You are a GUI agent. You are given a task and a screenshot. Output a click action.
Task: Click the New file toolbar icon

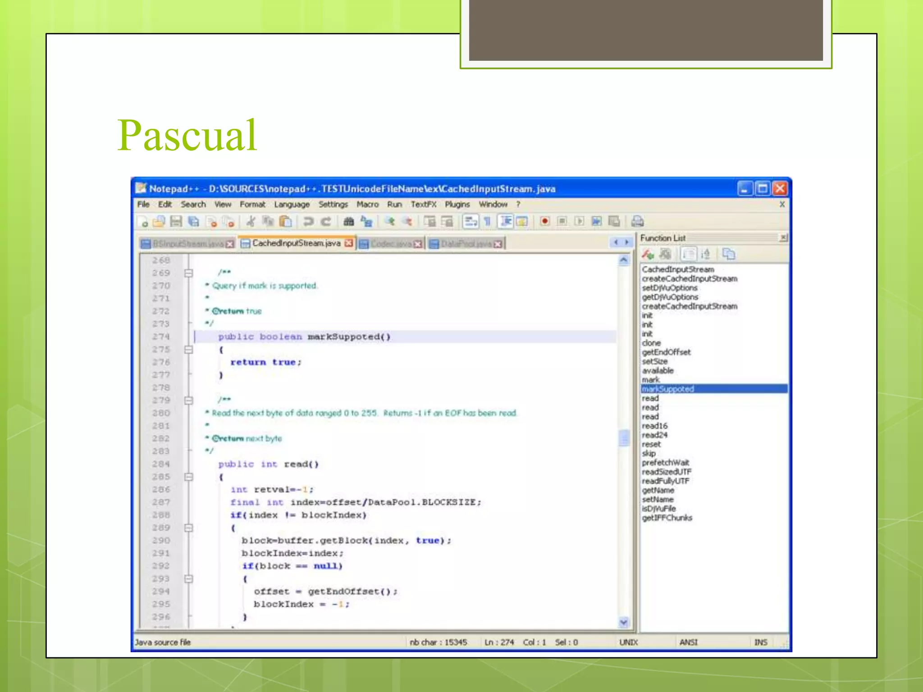pyautogui.click(x=143, y=221)
